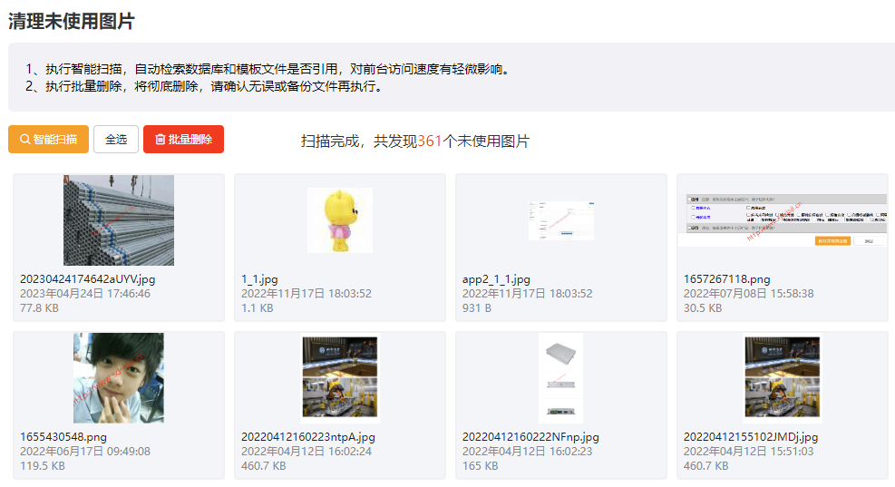Select the 20220412160223ntpA.jpg thumbnail

pyautogui.click(x=340, y=378)
